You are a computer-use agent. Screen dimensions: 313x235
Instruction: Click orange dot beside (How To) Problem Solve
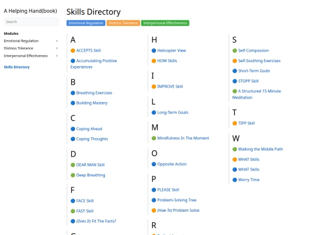point(154,211)
